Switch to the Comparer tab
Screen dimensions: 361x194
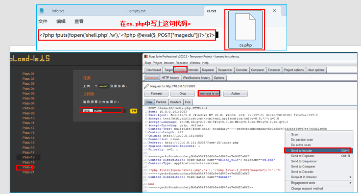pyautogui.click(x=257, y=70)
